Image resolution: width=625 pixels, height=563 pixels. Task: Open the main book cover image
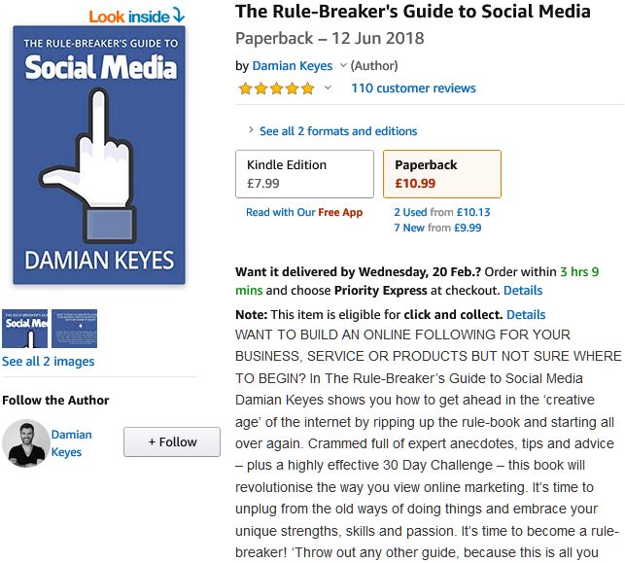(x=100, y=156)
